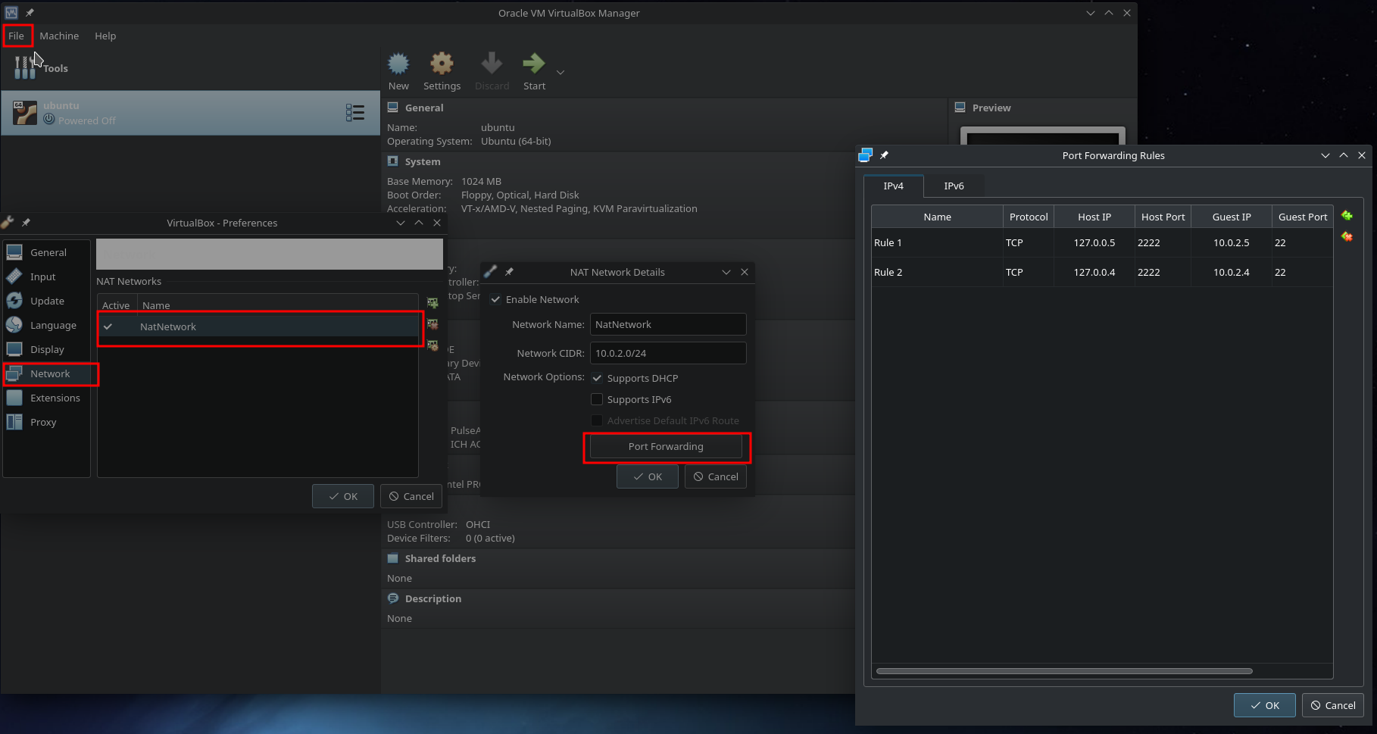
Task: Click the add NAT network icon
Action: click(x=432, y=303)
